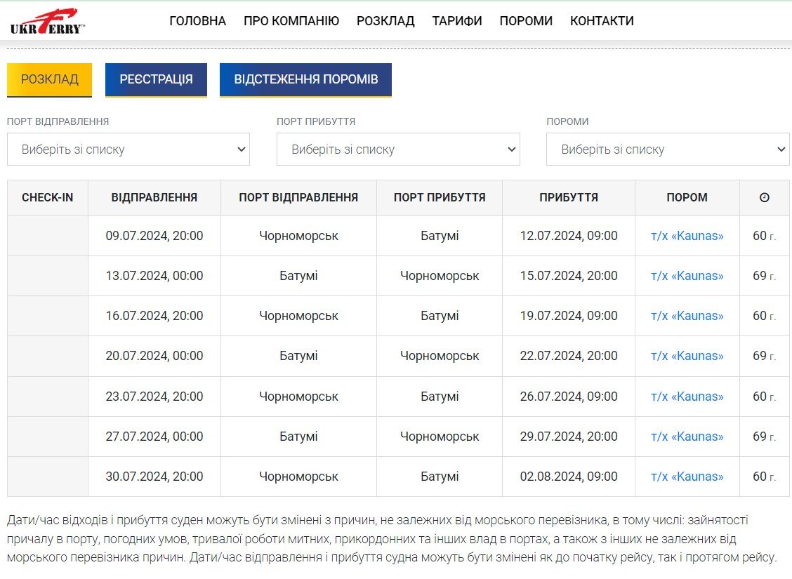Click Kaunas ferry link for 13.07.2024 departure

687,276
